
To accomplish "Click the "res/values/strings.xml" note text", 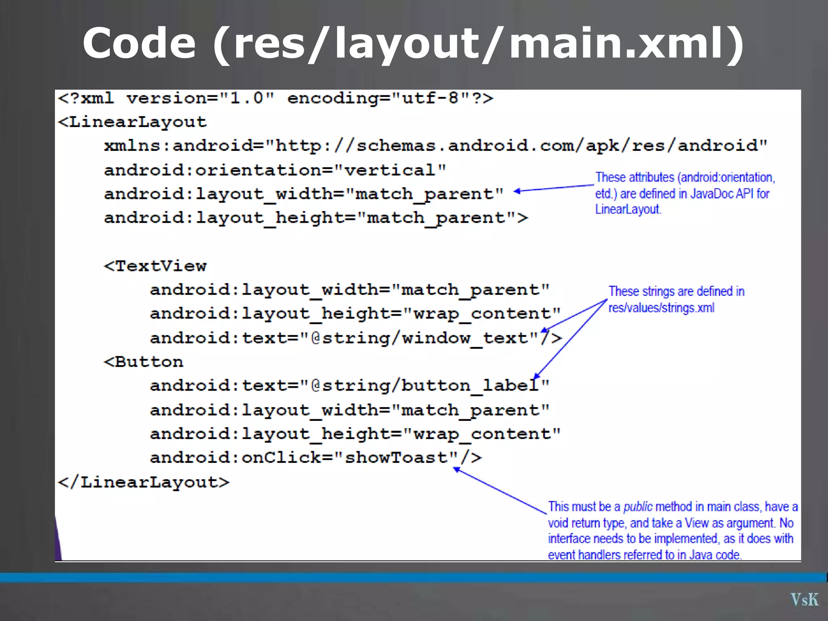I will click(661, 308).
